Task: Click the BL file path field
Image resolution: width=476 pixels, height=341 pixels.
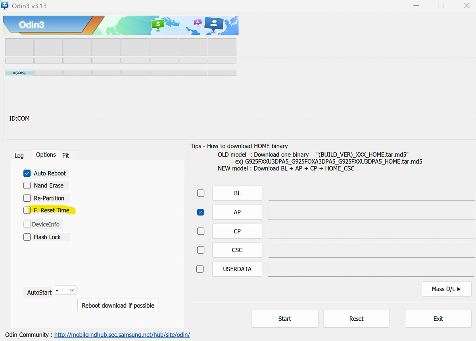Action: pyautogui.click(x=372, y=193)
